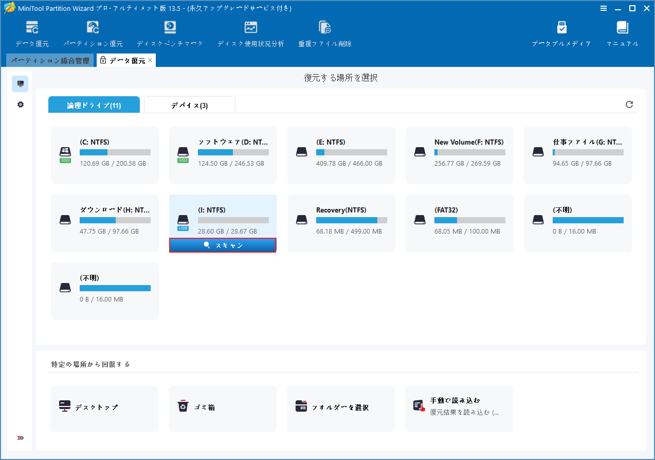Close the データ復元 tab

(x=150, y=60)
